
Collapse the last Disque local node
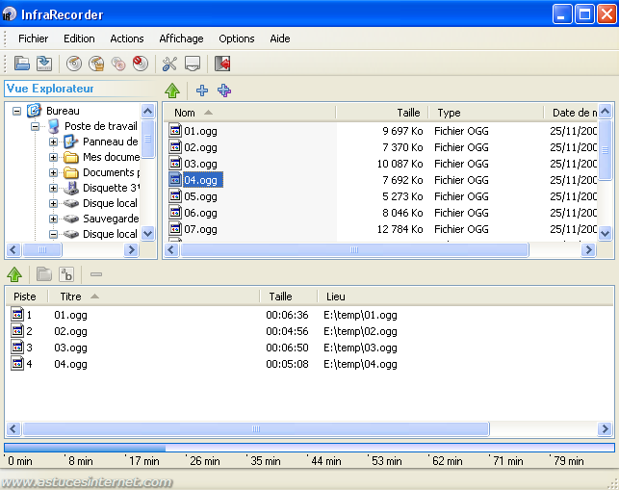(53, 234)
